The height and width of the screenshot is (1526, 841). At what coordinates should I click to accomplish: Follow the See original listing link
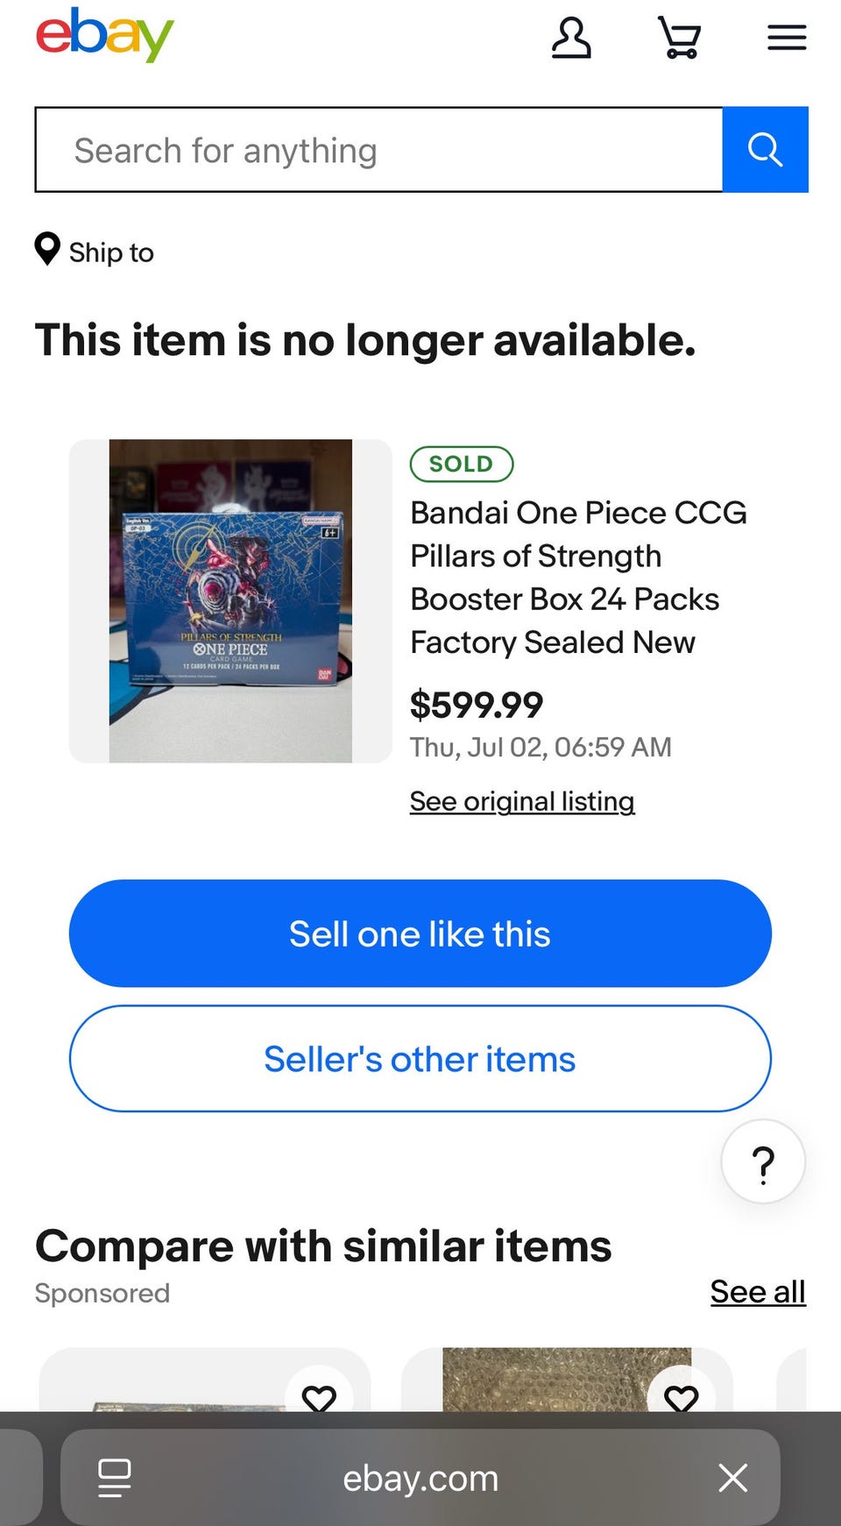[x=522, y=801]
